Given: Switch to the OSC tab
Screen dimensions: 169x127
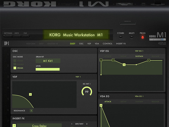Looking at the screenshot, I should [x=81, y=44].
